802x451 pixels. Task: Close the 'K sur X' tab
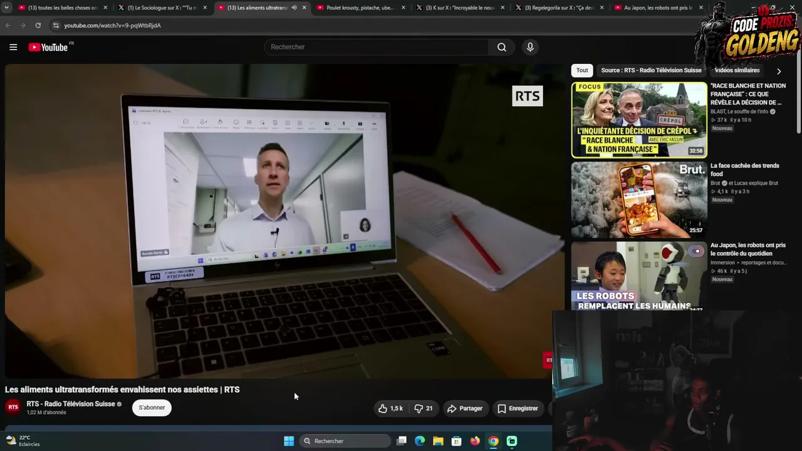(503, 8)
